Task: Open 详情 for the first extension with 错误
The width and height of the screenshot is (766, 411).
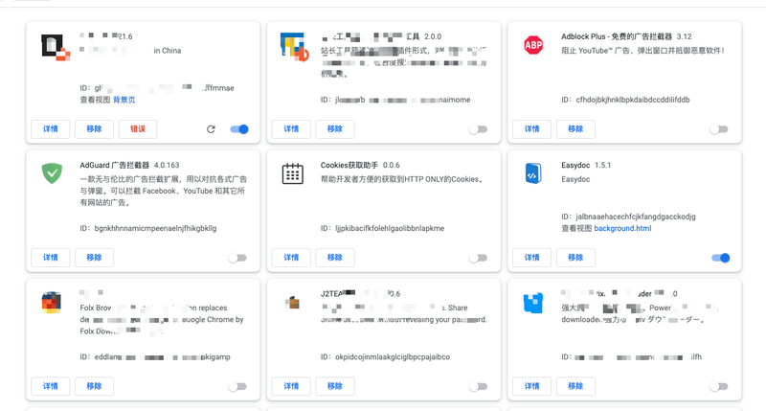Action: 51,129
